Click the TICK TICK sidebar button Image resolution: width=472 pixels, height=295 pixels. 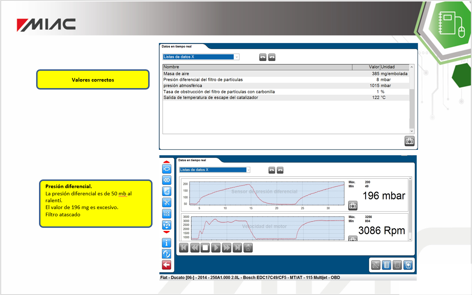[x=167, y=214]
